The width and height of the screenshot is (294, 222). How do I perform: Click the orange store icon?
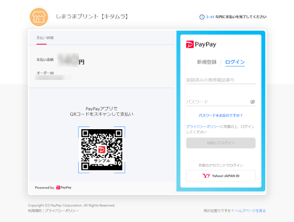point(39,17)
